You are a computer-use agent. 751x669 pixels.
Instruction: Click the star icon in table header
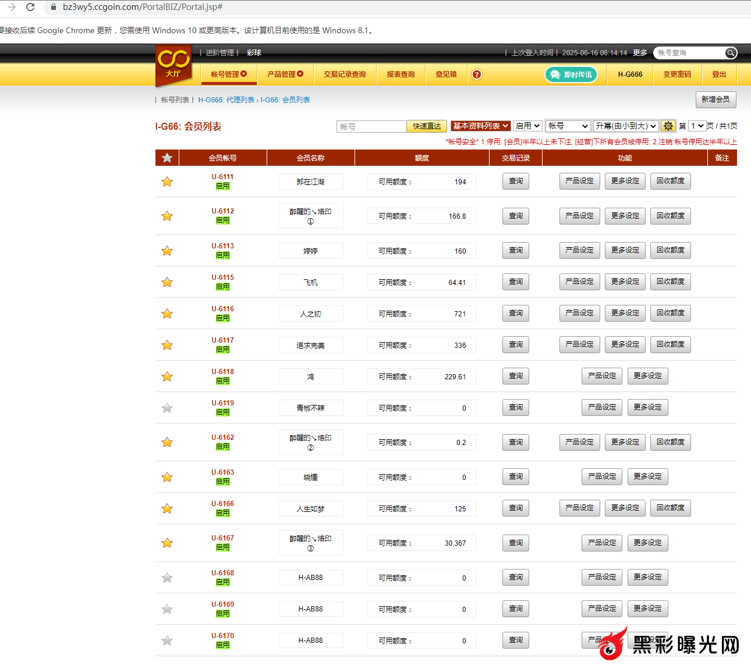[x=167, y=158]
